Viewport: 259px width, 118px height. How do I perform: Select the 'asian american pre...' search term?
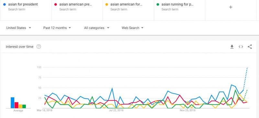tap(75, 4)
